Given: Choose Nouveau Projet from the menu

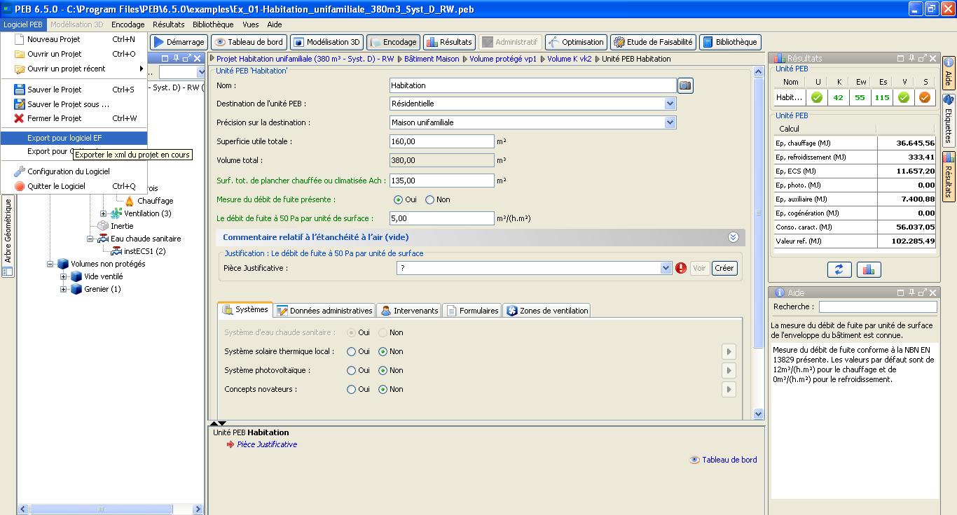Looking at the screenshot, I should [x=74, y=39].
